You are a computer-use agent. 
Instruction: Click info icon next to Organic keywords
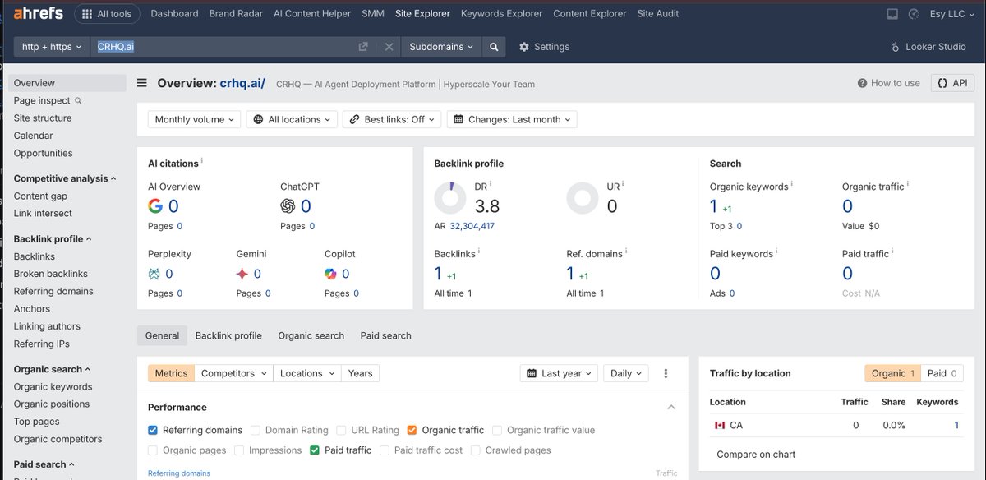tap(792, 185)
